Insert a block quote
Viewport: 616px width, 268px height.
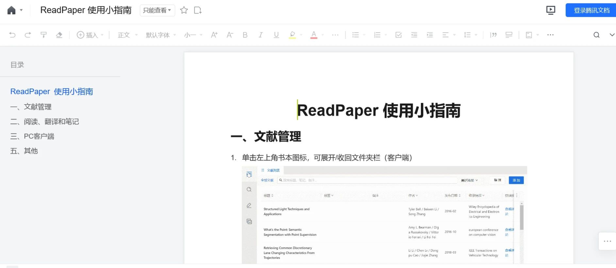pyautogui.click(x=494, y=35)
